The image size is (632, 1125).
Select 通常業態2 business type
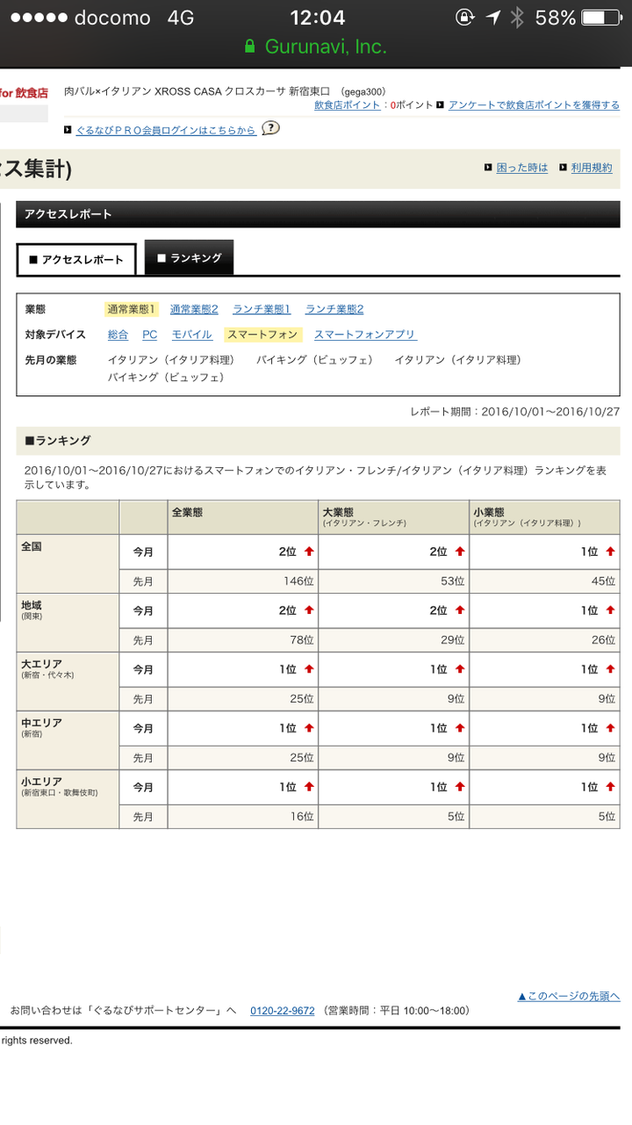coord(194,309)
